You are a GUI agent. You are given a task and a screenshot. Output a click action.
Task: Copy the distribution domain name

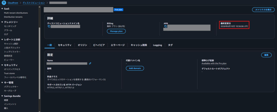tap(49, 26)
